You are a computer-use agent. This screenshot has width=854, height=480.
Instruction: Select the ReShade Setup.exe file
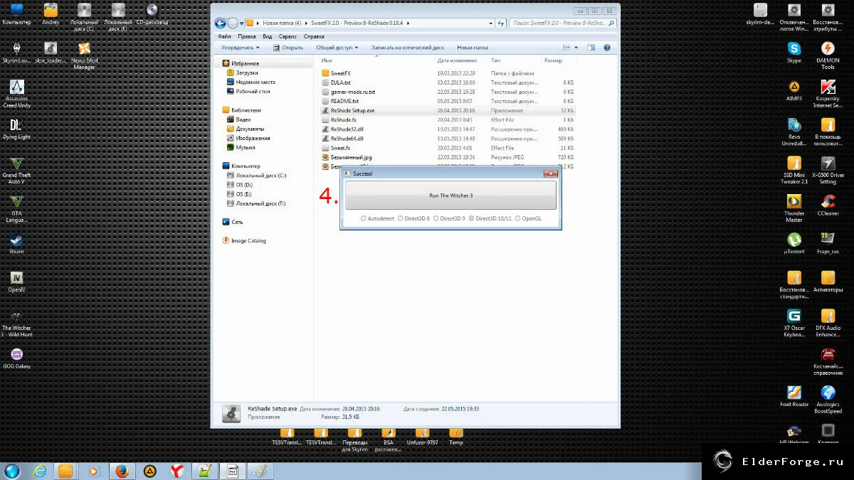point(448,110)
